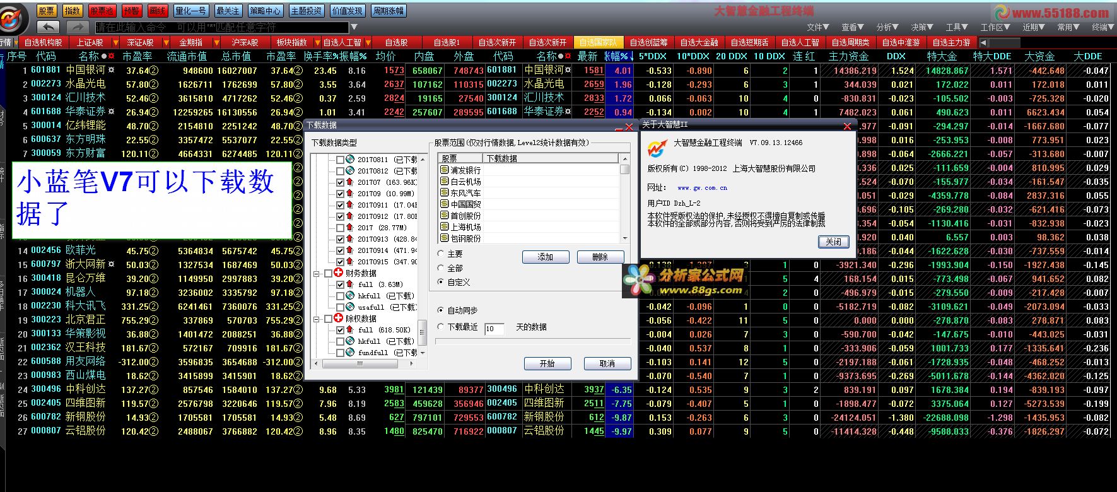
Task: Click 关闭 in the About dialog
Action: 833,242
